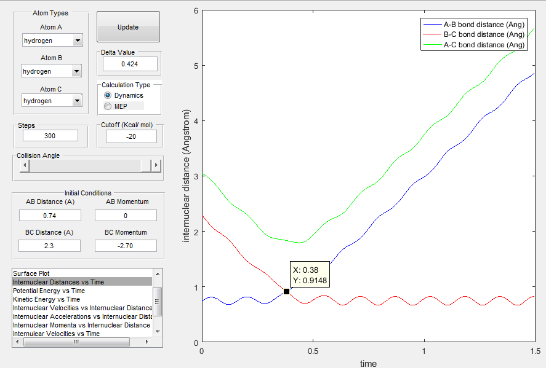Select the MEP radio button
Viewport: 546px width, 368px height.
point(108,106)
